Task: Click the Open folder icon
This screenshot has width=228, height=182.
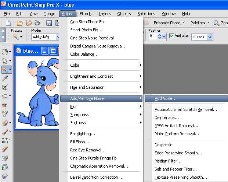Action: 19,23
